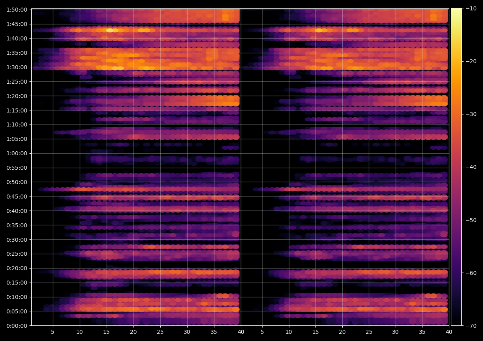
Task: Select the 0:50:00 y-axis tick label
Action: click(17, 182)
